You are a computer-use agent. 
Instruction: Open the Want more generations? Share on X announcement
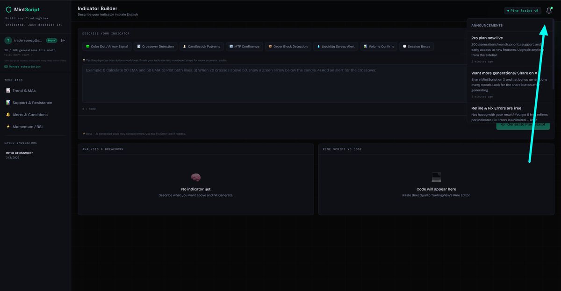pyautogui.click(x=510, y=84)
